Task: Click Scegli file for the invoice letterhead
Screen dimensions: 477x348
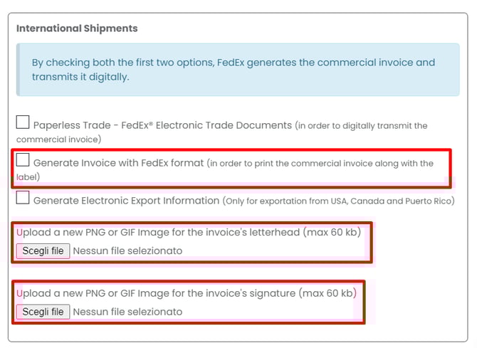Action: point(43,251)
